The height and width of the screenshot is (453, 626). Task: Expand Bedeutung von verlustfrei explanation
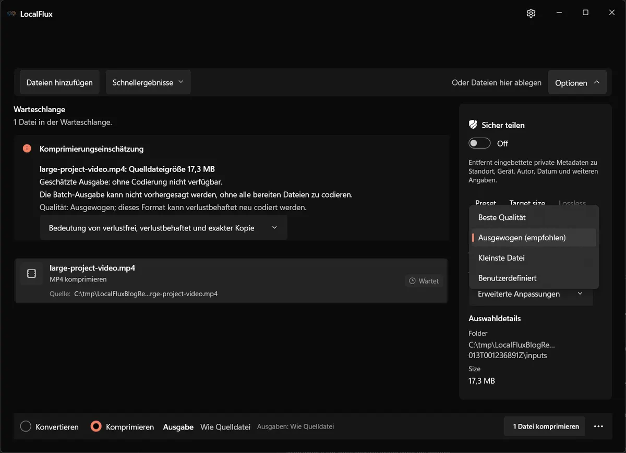pos(163,228)
